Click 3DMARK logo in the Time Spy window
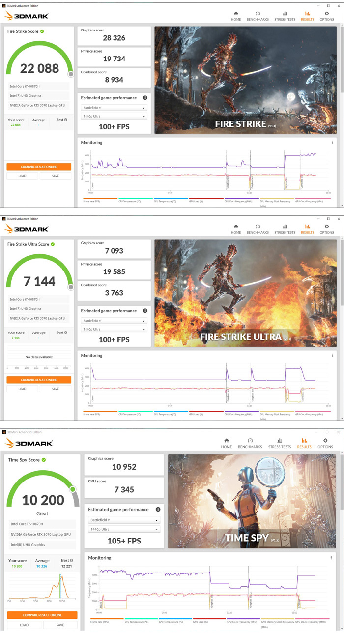Image resolution: width=344 pixels, height=633 pixels. click(29, 443)
